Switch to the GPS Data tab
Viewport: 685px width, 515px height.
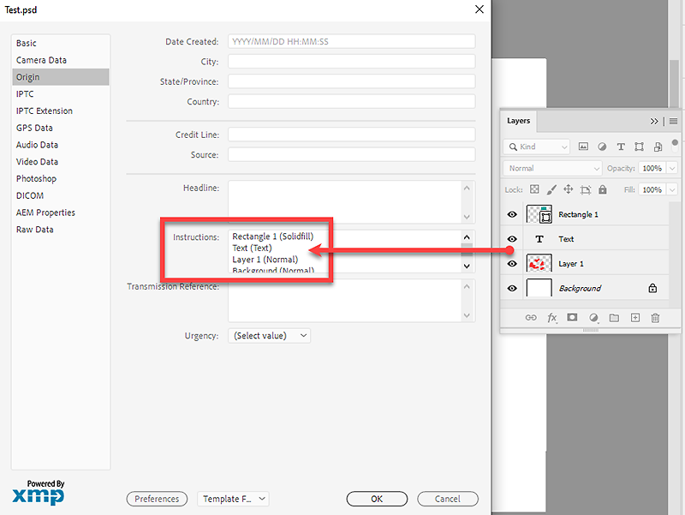(x=61, y=128)
